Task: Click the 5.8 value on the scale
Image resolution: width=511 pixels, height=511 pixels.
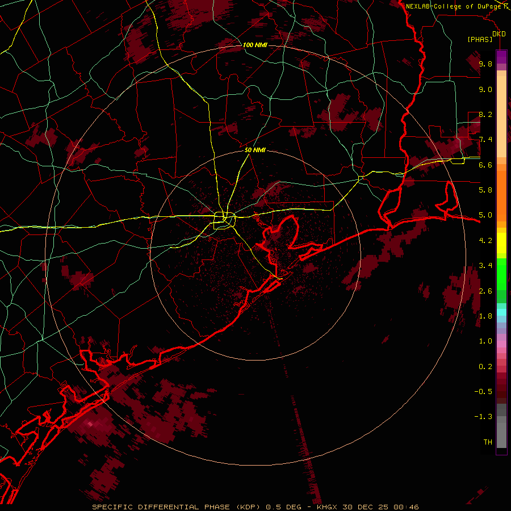Action: click(x=485, y=190)
